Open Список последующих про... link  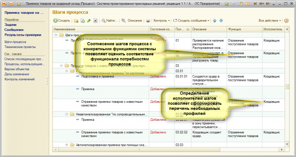[x=24, y=59]
